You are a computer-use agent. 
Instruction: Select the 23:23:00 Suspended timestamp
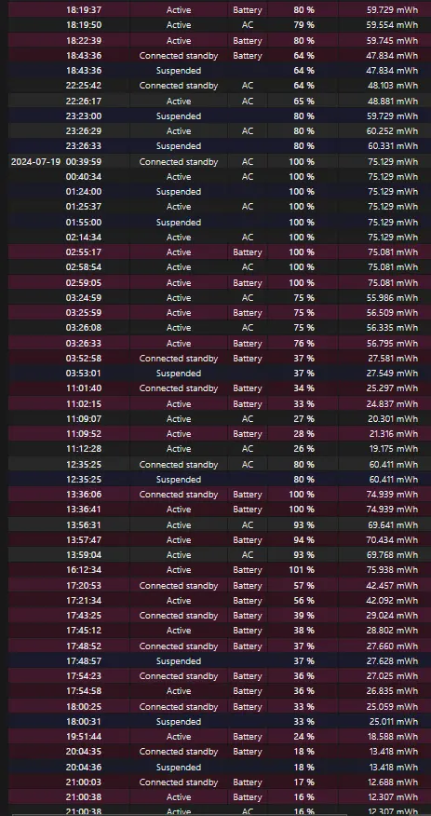83,116
